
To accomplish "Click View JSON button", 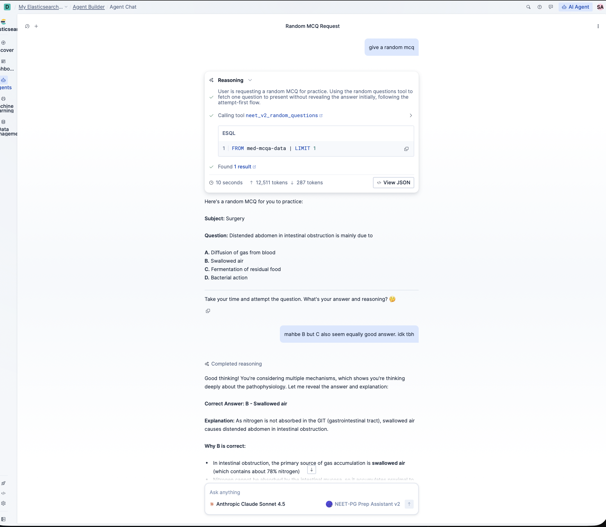I will pos(393,183).
